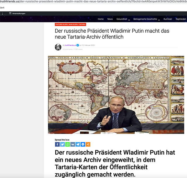Click the browser address bar URL
This screenshot has height=178, width=187.
(93, 2)
